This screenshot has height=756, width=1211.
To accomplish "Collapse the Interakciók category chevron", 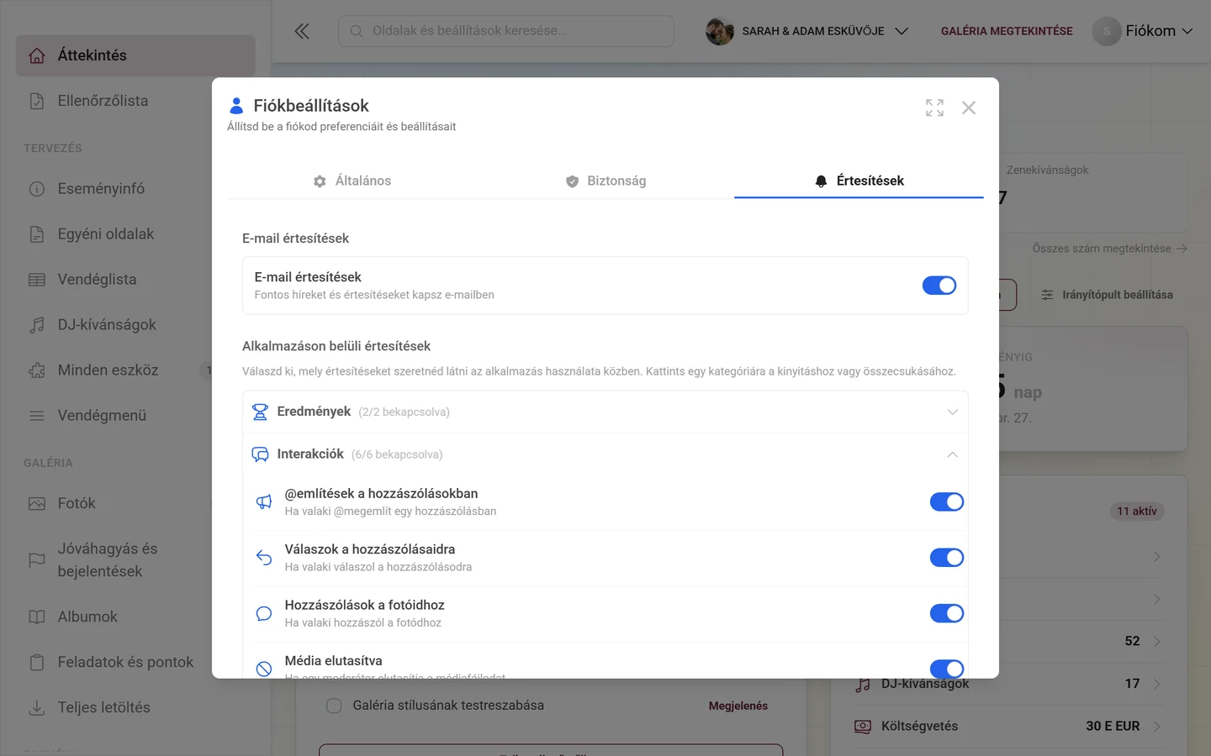I will 953,454.
